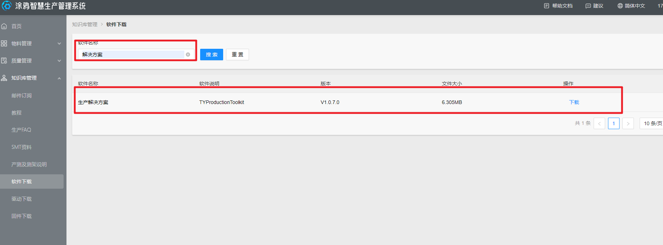Open SMT资料 submenu item

(x=22, y=147)
